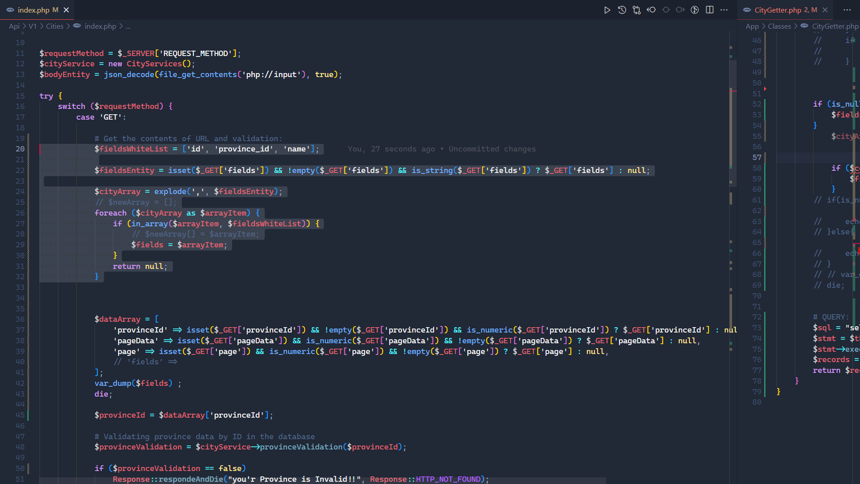This screenshot has height=484, width=860.
Task: Place cursor on $requestMethod variable on line 11
Action: 72,53
